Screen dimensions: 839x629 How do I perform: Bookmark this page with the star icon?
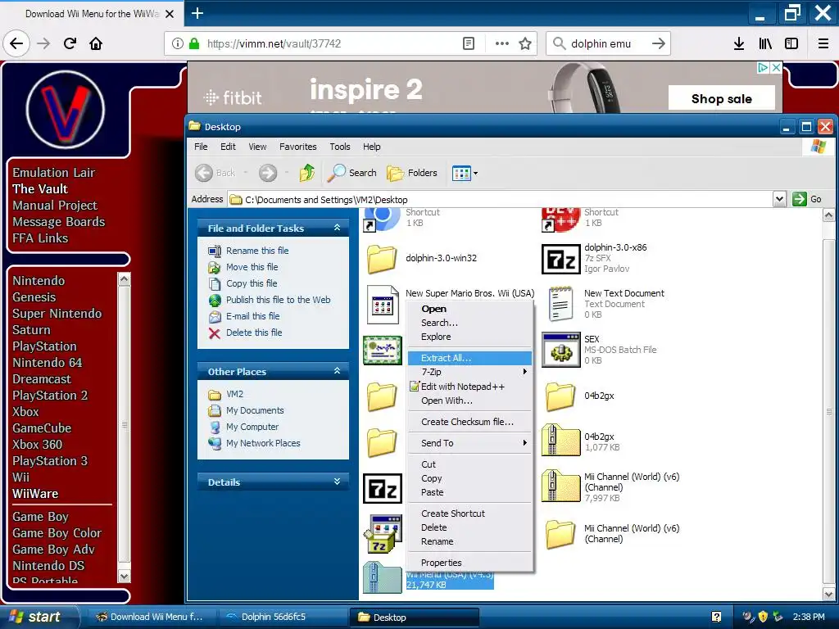(525, 44)
